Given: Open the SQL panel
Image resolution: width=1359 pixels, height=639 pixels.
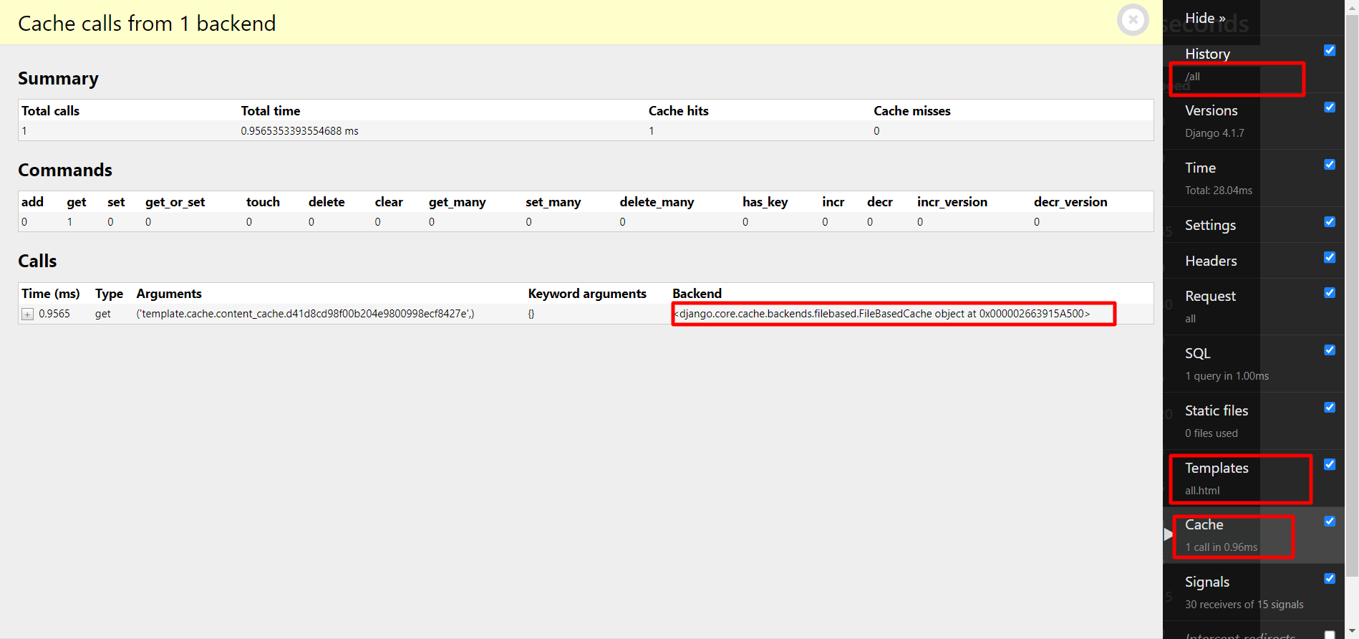Looking at the screenshot, I should (1197, 353).
